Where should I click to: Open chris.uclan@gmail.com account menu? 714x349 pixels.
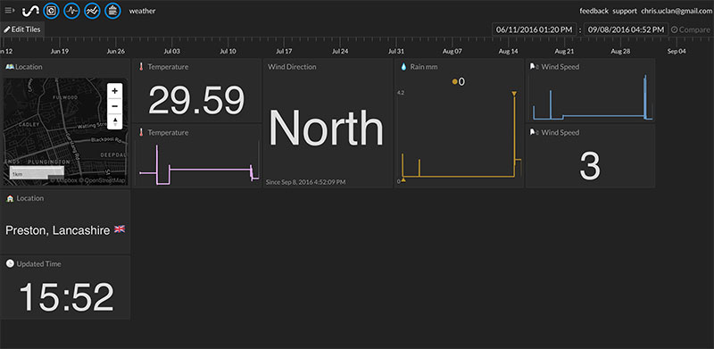tap(677, 11)
